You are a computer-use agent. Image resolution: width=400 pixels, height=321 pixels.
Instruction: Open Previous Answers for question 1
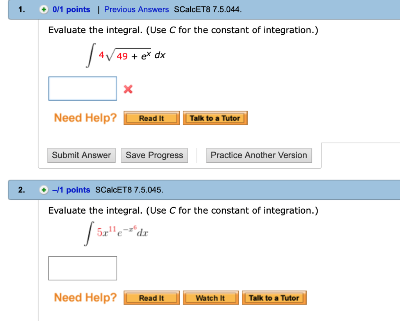(136, 9)
